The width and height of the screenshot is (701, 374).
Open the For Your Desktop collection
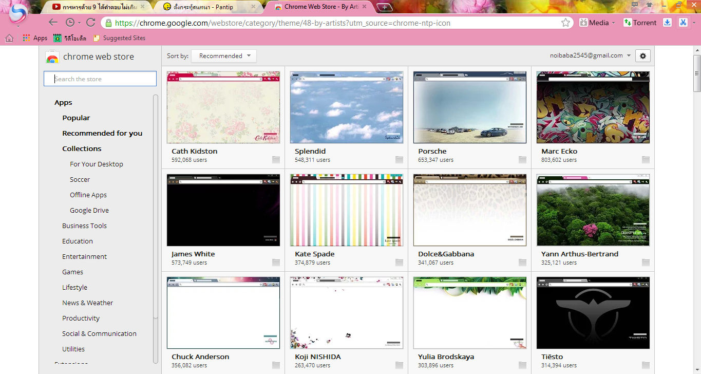97,164
